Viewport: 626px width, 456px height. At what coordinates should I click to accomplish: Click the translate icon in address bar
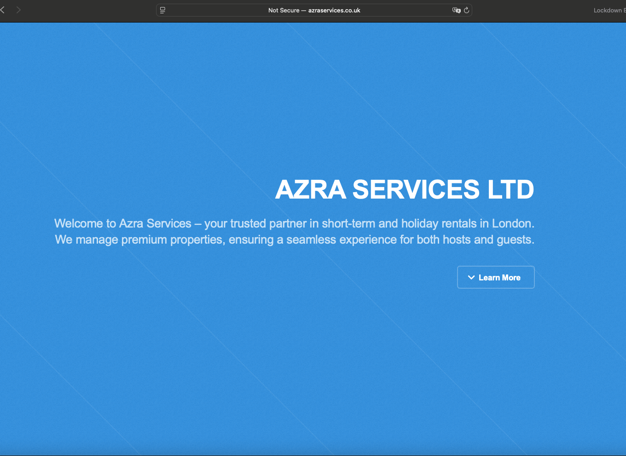tap(456, 10)
